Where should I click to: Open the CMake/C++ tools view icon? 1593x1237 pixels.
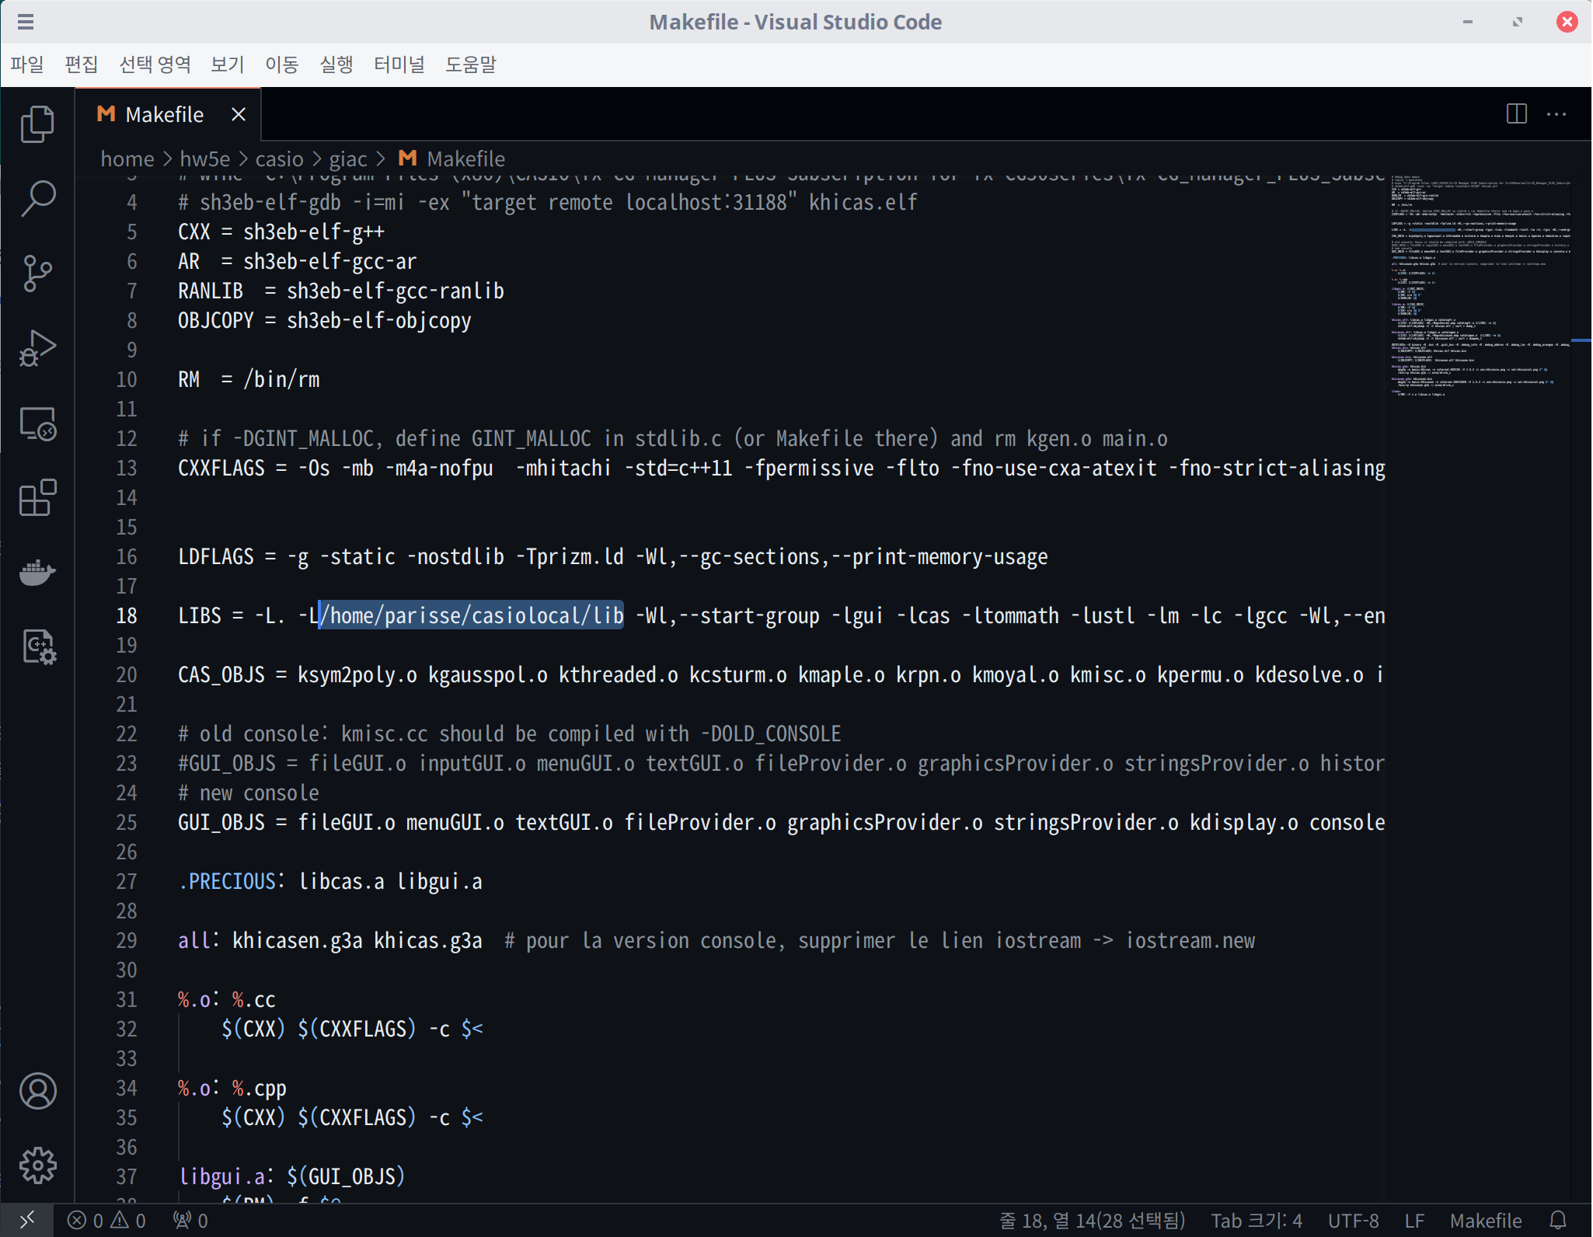(37, 646)
